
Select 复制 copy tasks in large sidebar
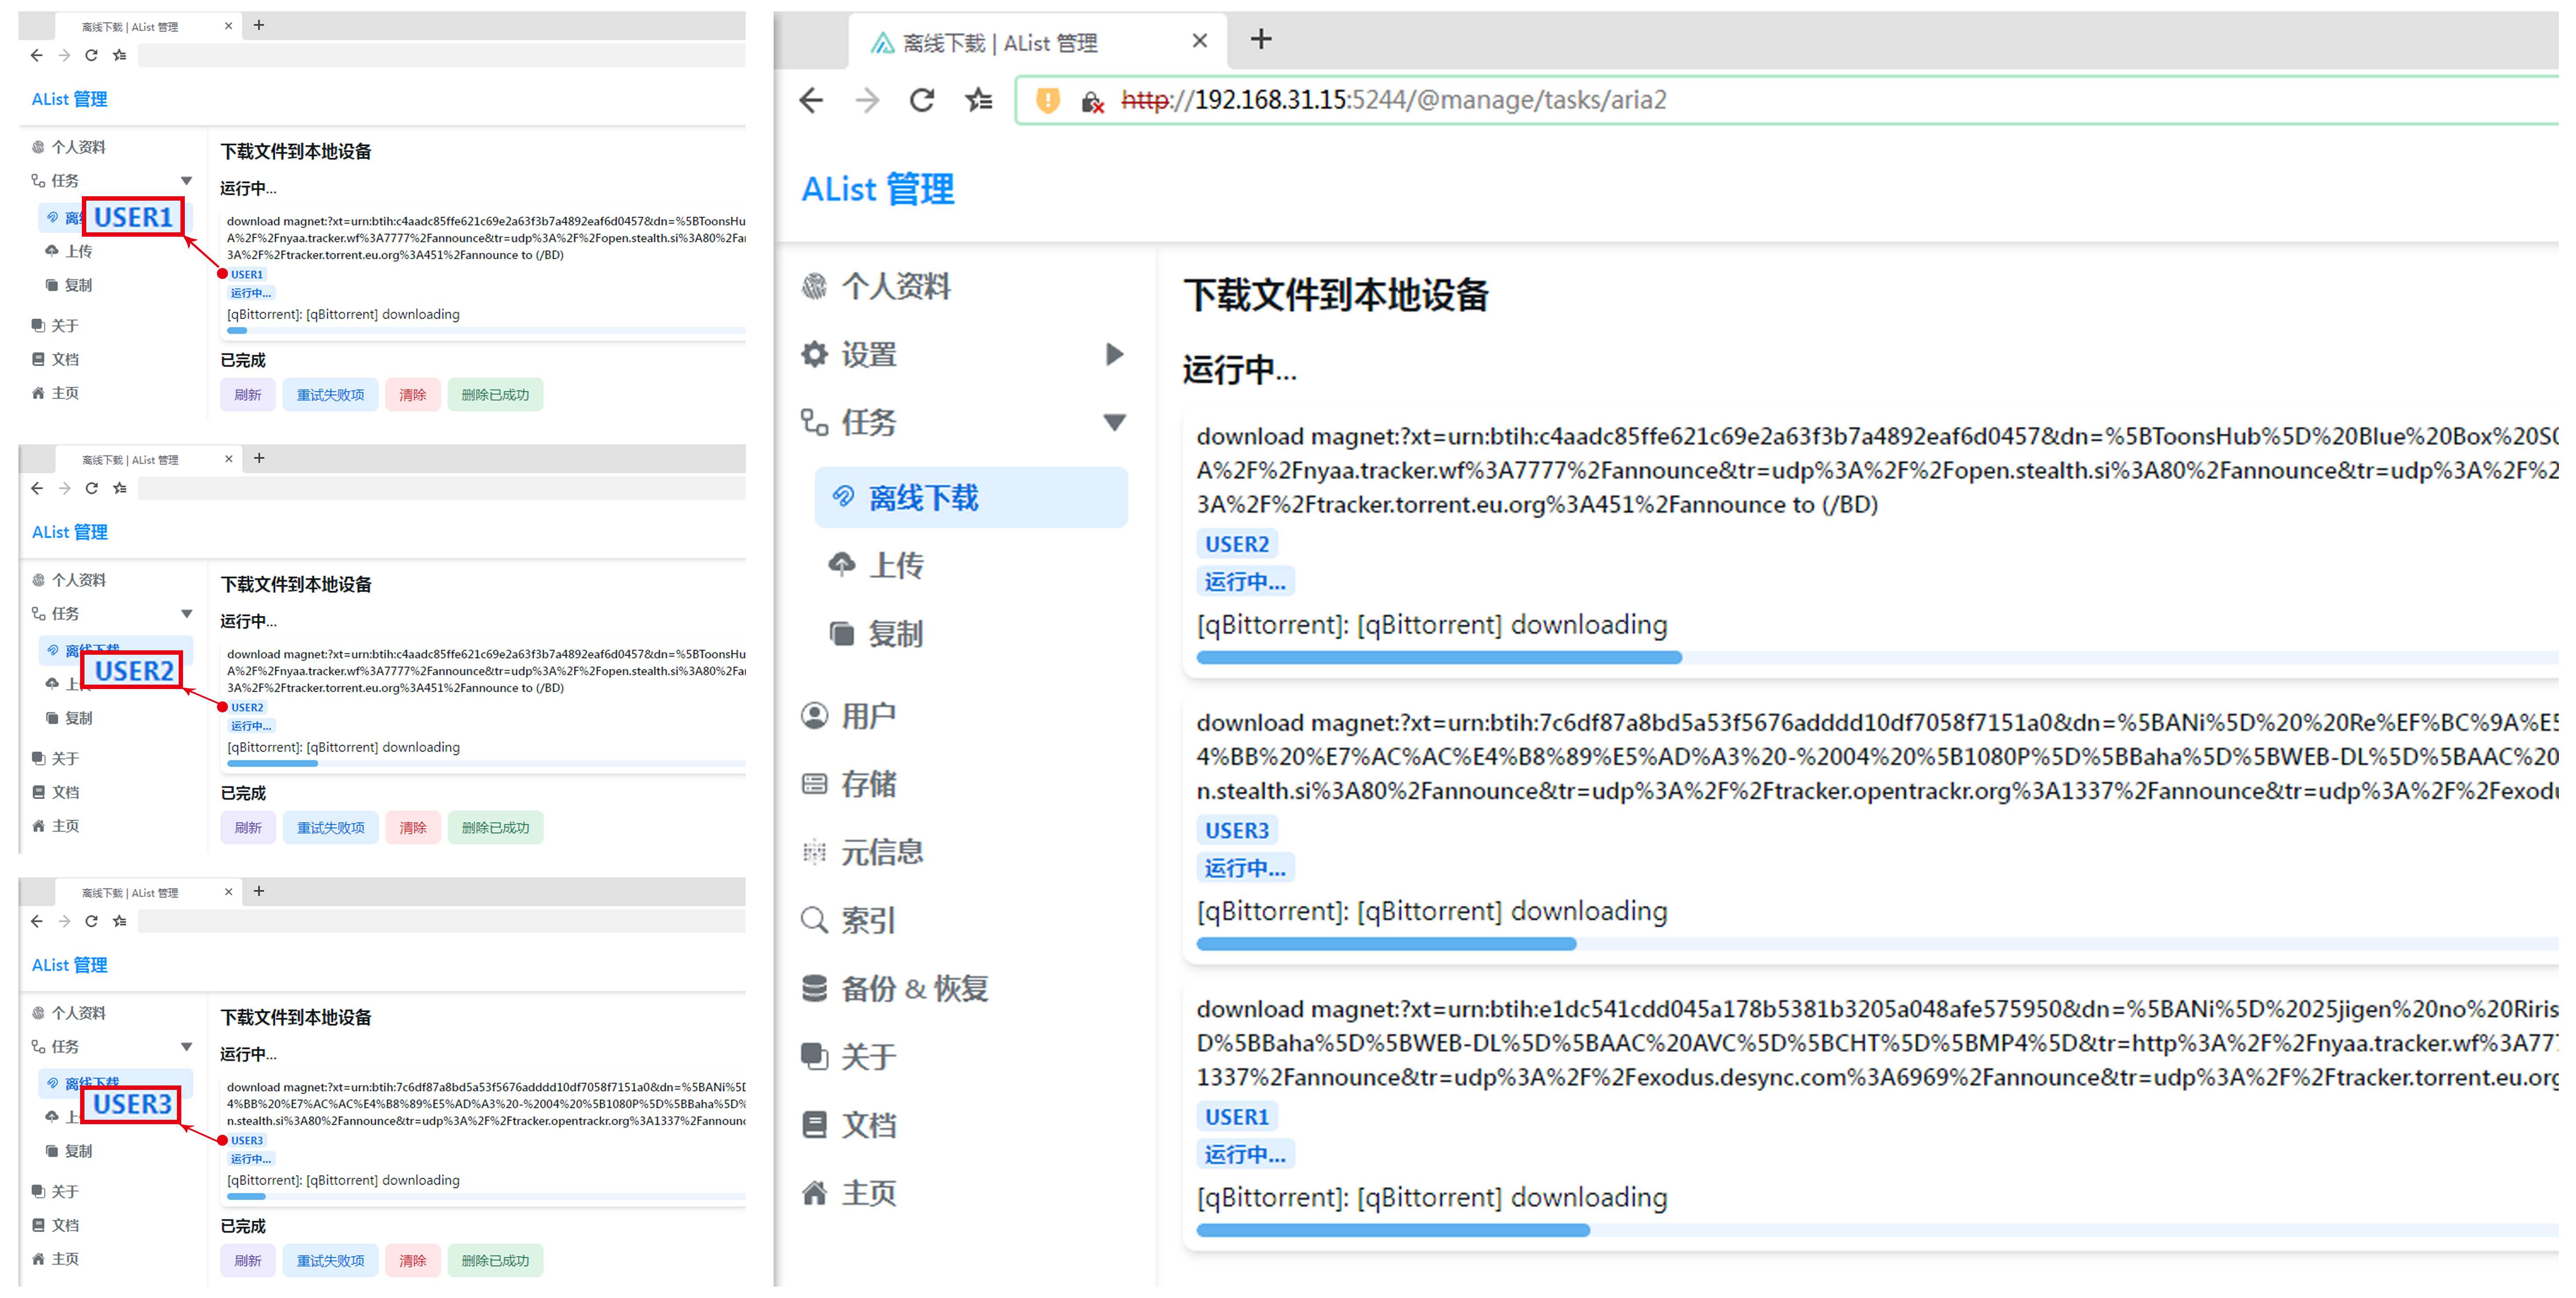[x=895, y=634]
